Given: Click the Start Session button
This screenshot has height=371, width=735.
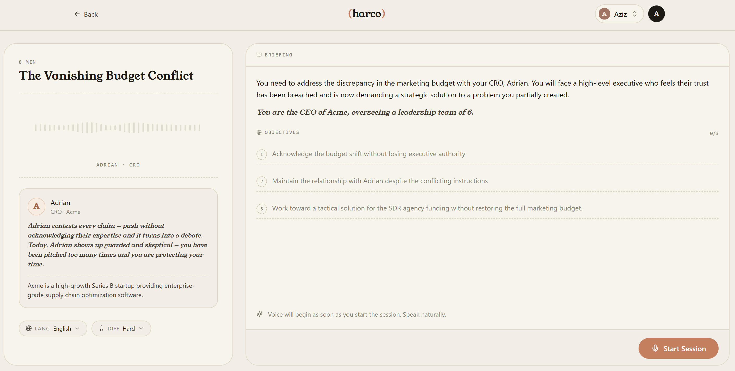Looking at the screenshot, I should (x=678, y=348).
